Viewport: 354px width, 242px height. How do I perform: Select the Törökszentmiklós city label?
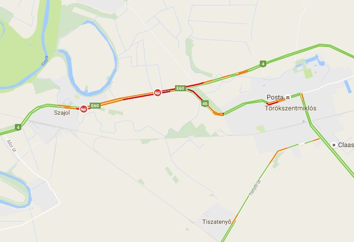click(291, 108)
